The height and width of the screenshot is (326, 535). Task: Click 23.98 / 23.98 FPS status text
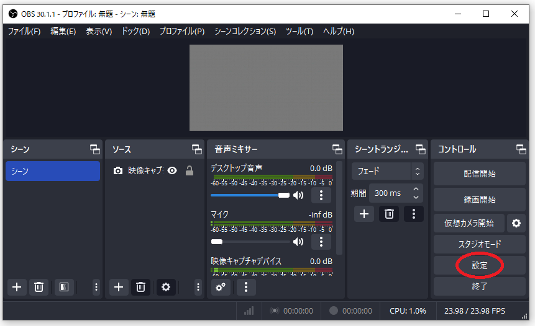[475, 311]
